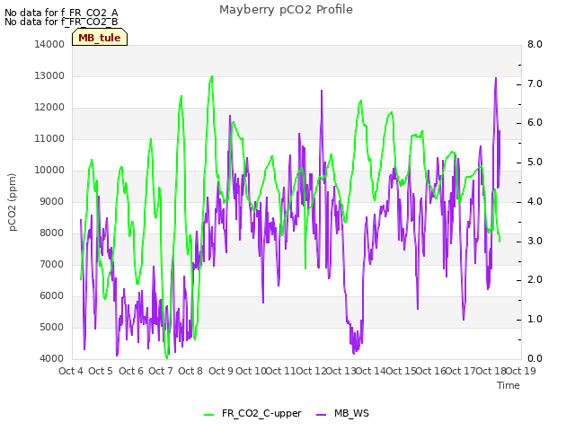Click the MB_tule annotation label
Viewport: 575px width, 431px height.
[100, 37]
